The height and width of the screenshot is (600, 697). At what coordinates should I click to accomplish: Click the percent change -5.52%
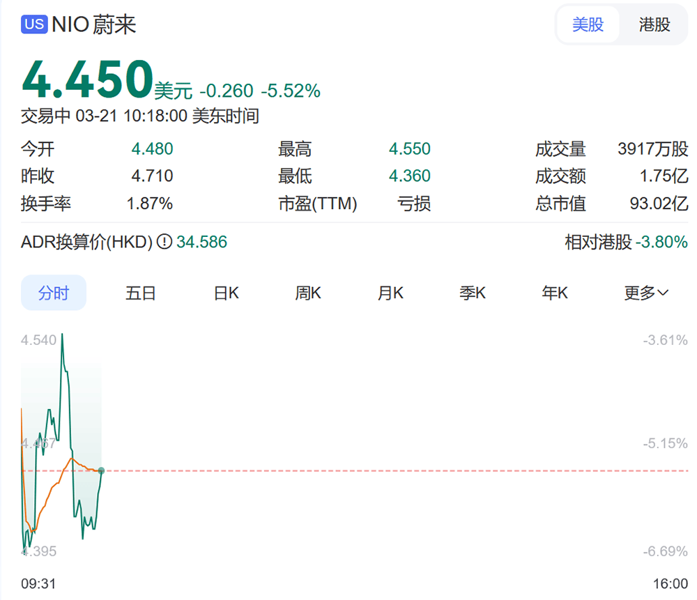coord(291,91)
